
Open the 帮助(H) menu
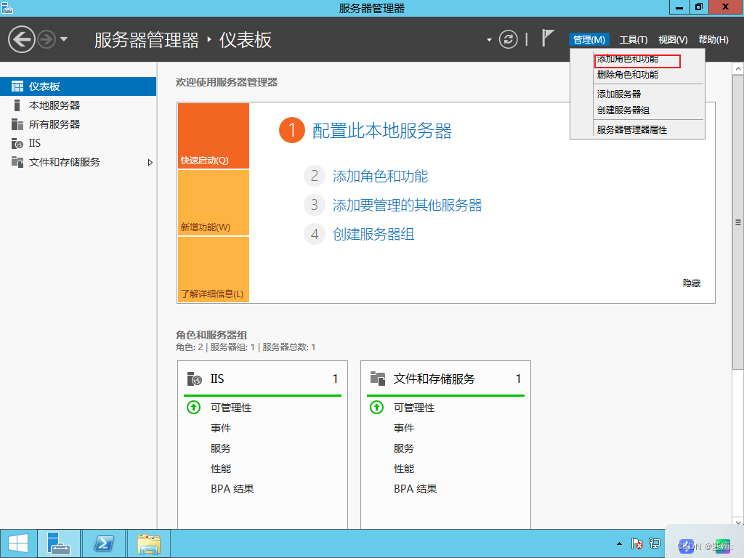point(713,39)
